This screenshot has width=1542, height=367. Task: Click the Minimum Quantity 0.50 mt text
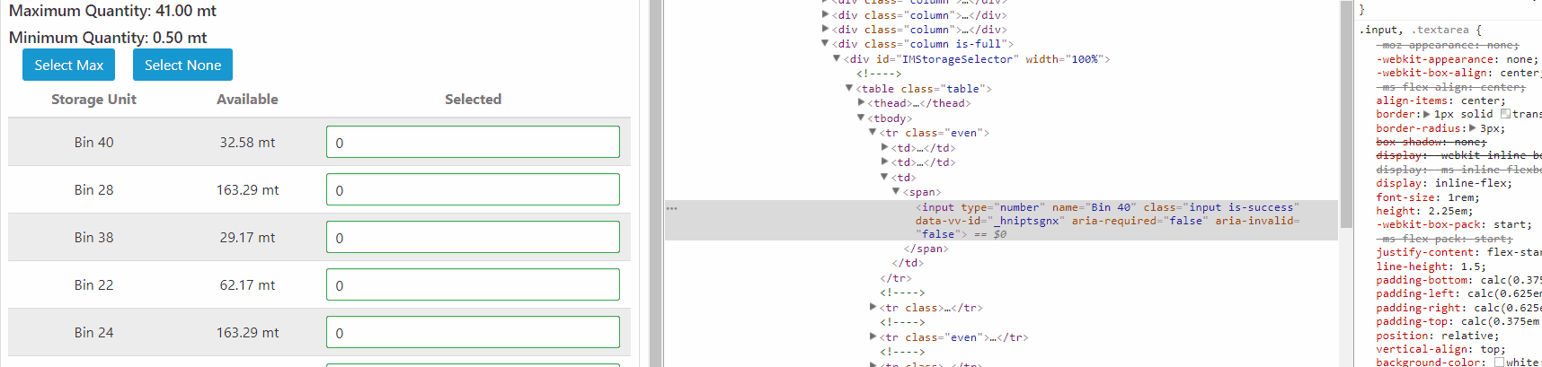click(108, 38)
